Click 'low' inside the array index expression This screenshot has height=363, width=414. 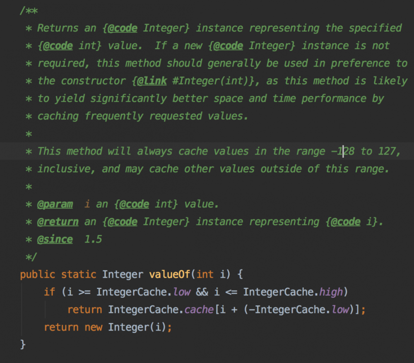340,310
